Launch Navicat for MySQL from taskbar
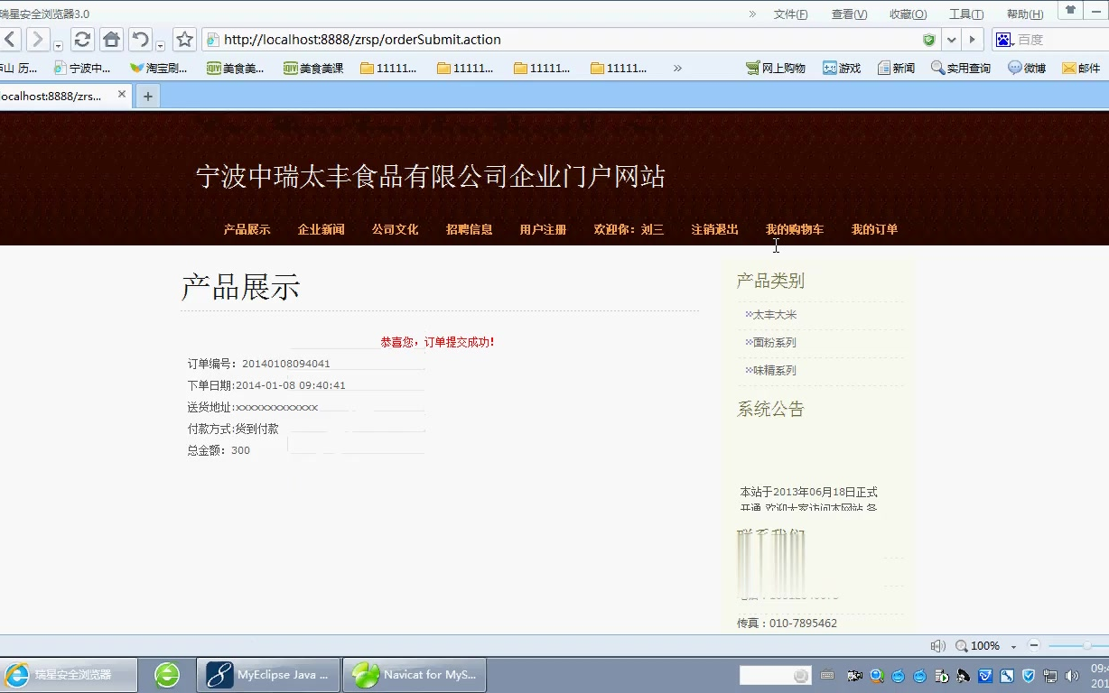Screen dimensions: 1109x693 click(414, 674)
